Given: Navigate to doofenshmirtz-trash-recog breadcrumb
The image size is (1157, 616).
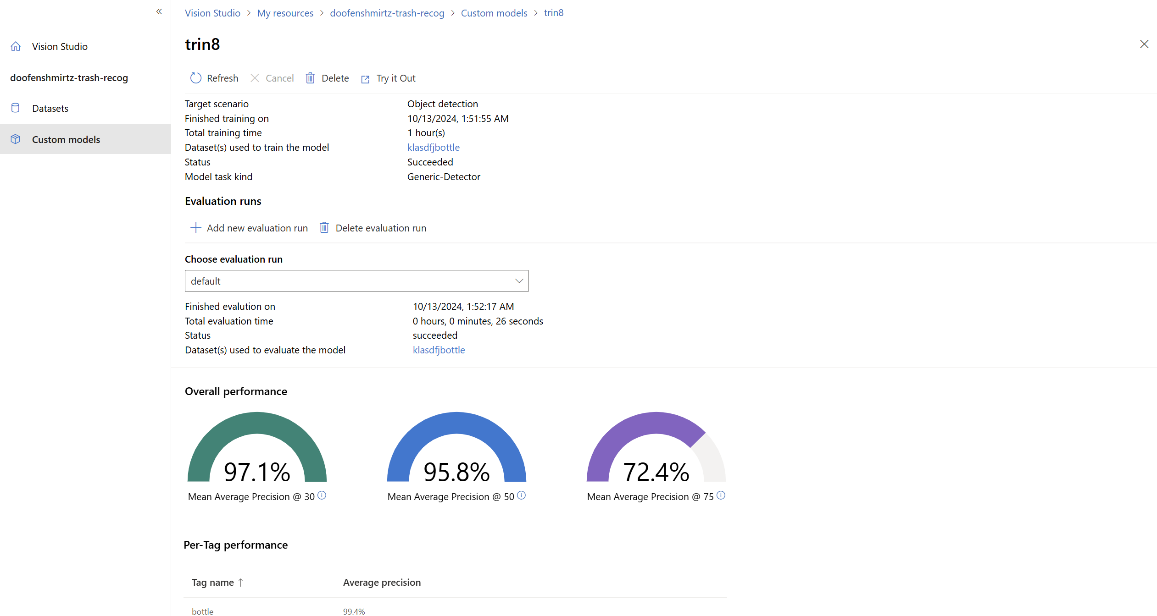Looking at the screenshot, I should (387, 13).
